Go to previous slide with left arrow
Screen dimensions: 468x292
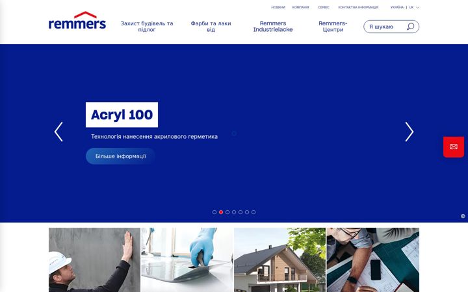click(58, 132)
